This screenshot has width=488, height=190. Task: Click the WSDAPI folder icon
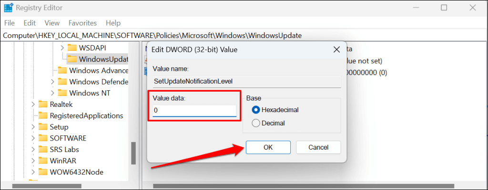[72, 48]
